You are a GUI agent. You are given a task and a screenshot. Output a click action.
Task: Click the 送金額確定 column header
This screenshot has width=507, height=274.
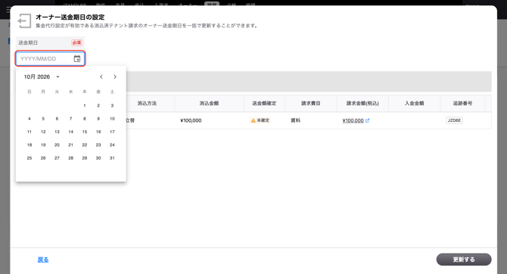click(x=264, y=103)
